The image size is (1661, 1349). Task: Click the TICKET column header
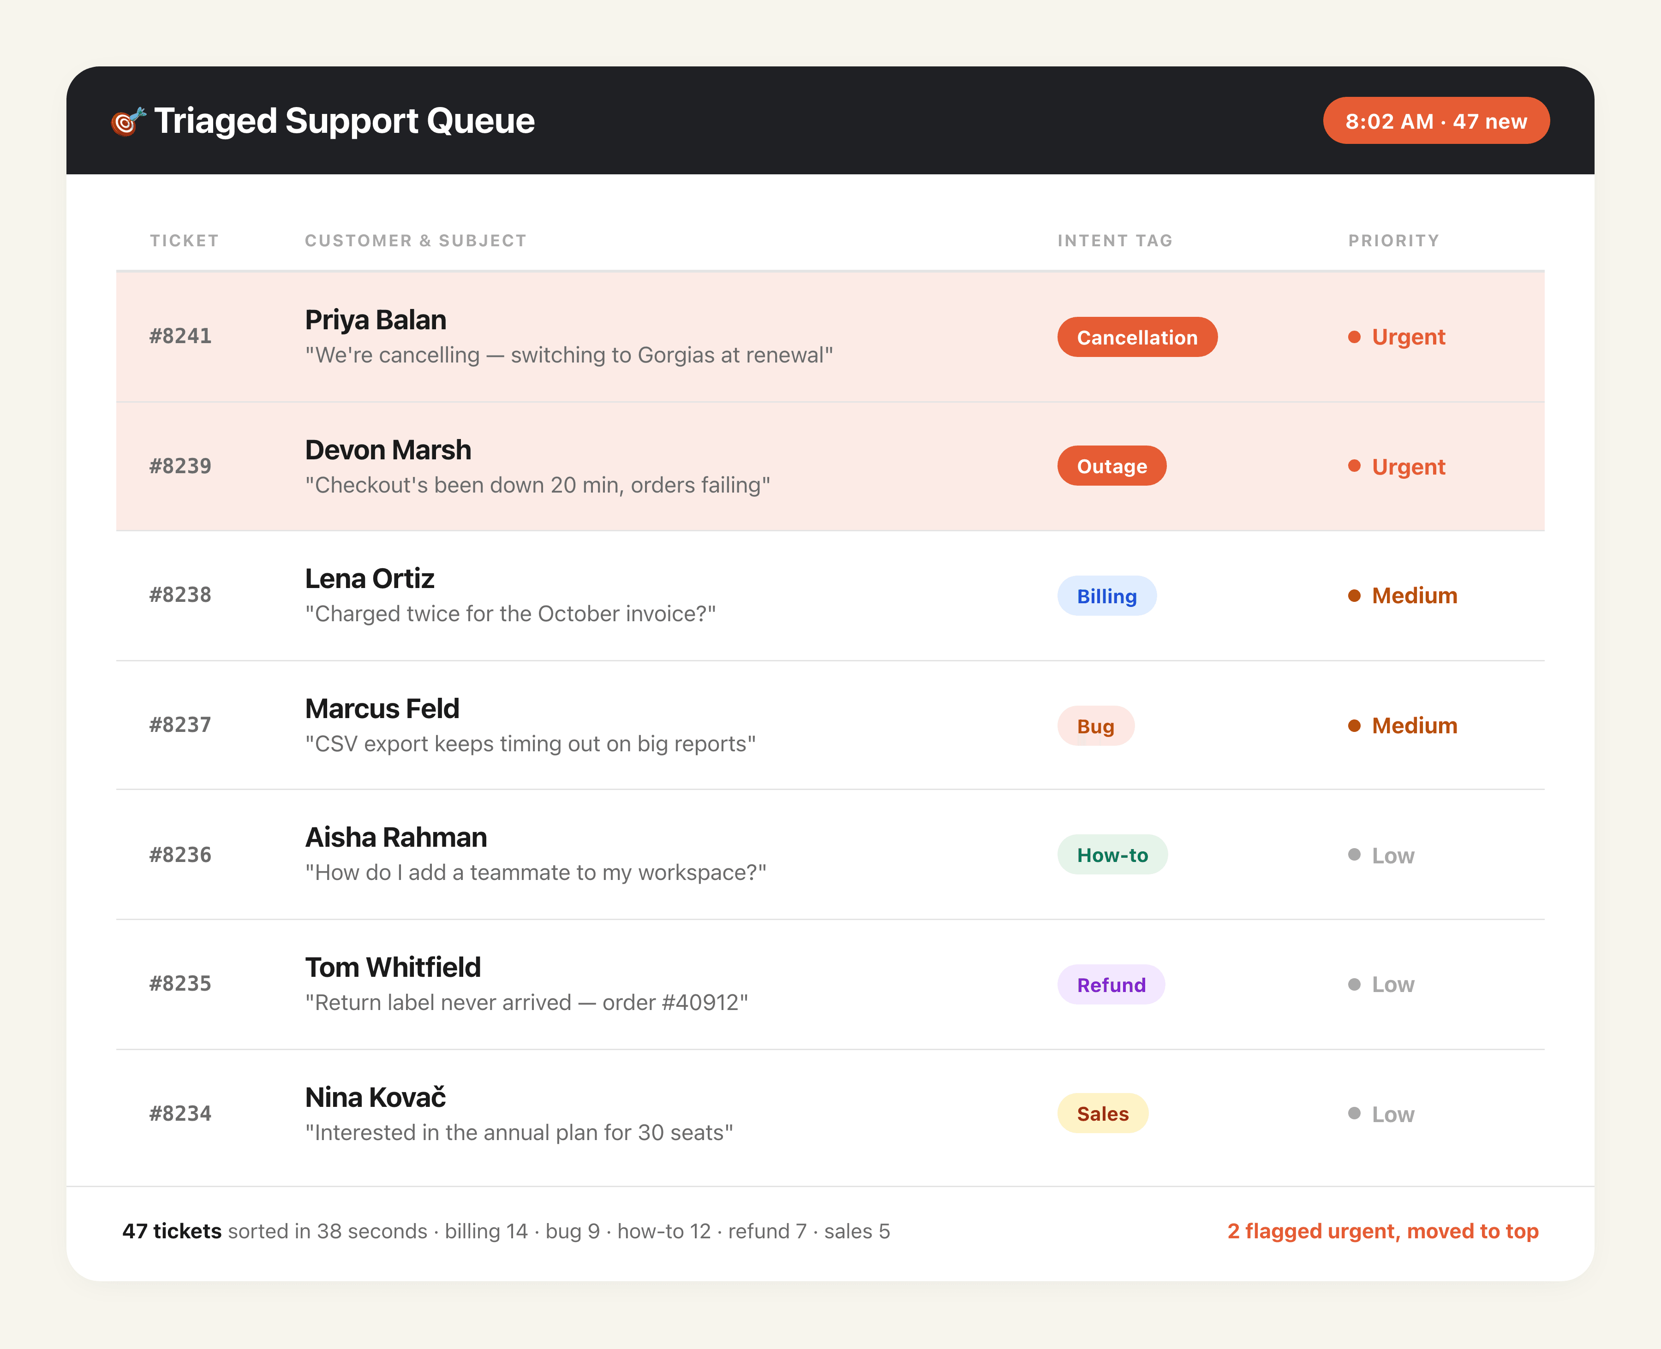[184, 241]
